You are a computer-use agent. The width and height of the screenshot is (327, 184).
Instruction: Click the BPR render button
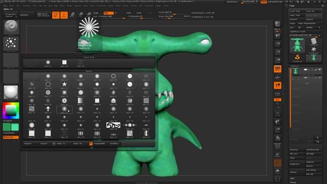tap(277, 24)
